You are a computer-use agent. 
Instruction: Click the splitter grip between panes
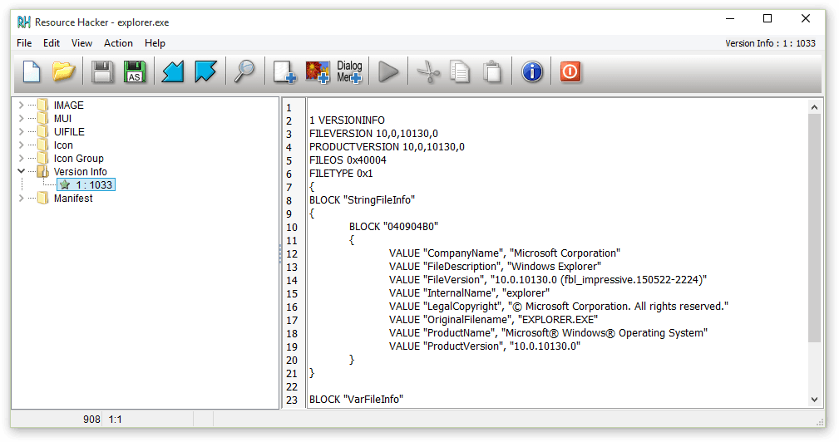[x=280, y=253]
